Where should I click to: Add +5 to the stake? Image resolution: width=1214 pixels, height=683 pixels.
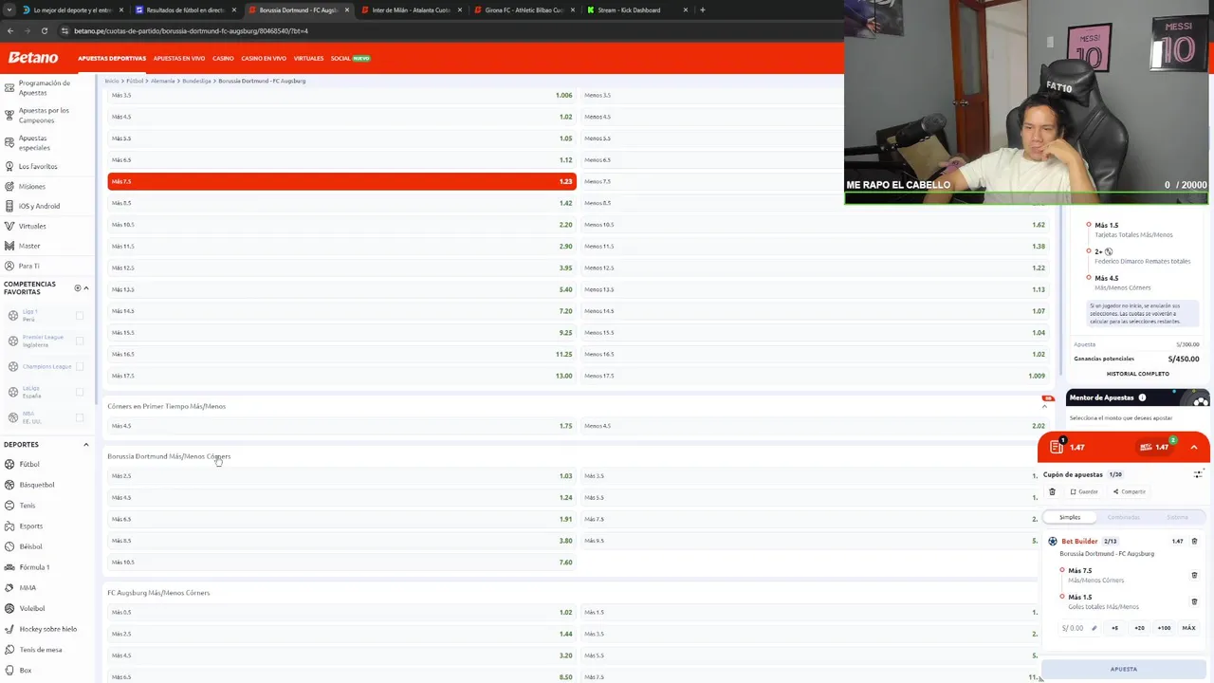click(1114, 628)
